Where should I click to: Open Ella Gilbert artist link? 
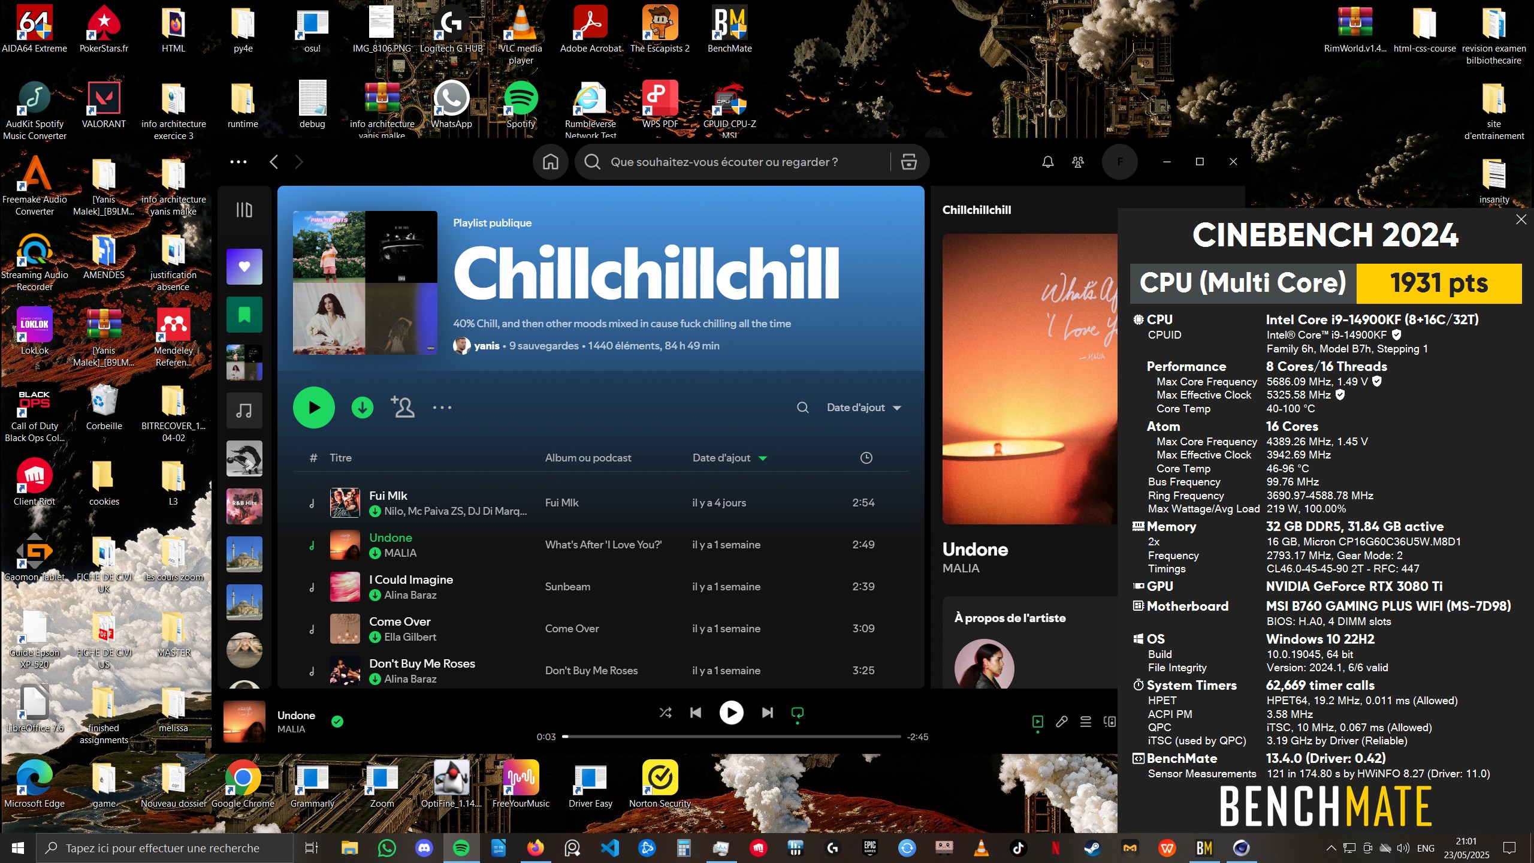[410, 637]
